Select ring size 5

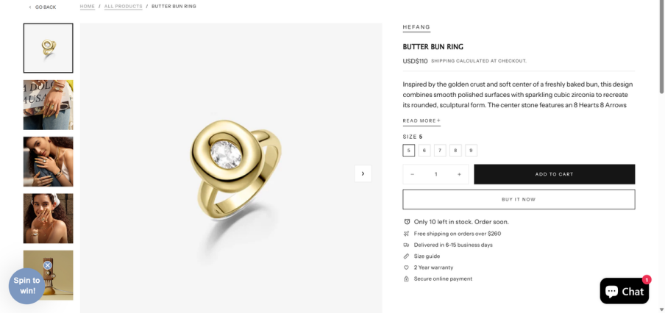click(409, 151)
